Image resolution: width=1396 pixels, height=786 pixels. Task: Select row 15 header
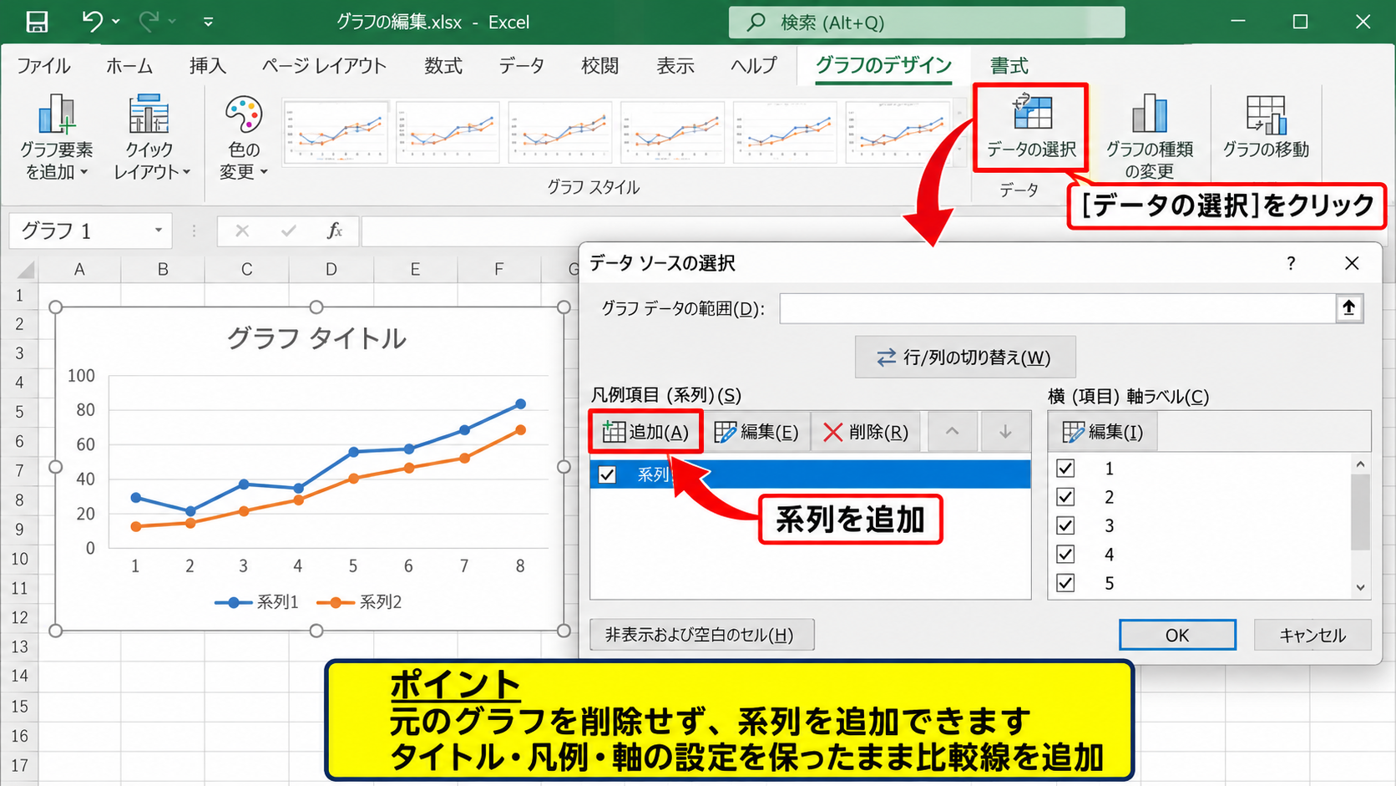coord(19,706)
